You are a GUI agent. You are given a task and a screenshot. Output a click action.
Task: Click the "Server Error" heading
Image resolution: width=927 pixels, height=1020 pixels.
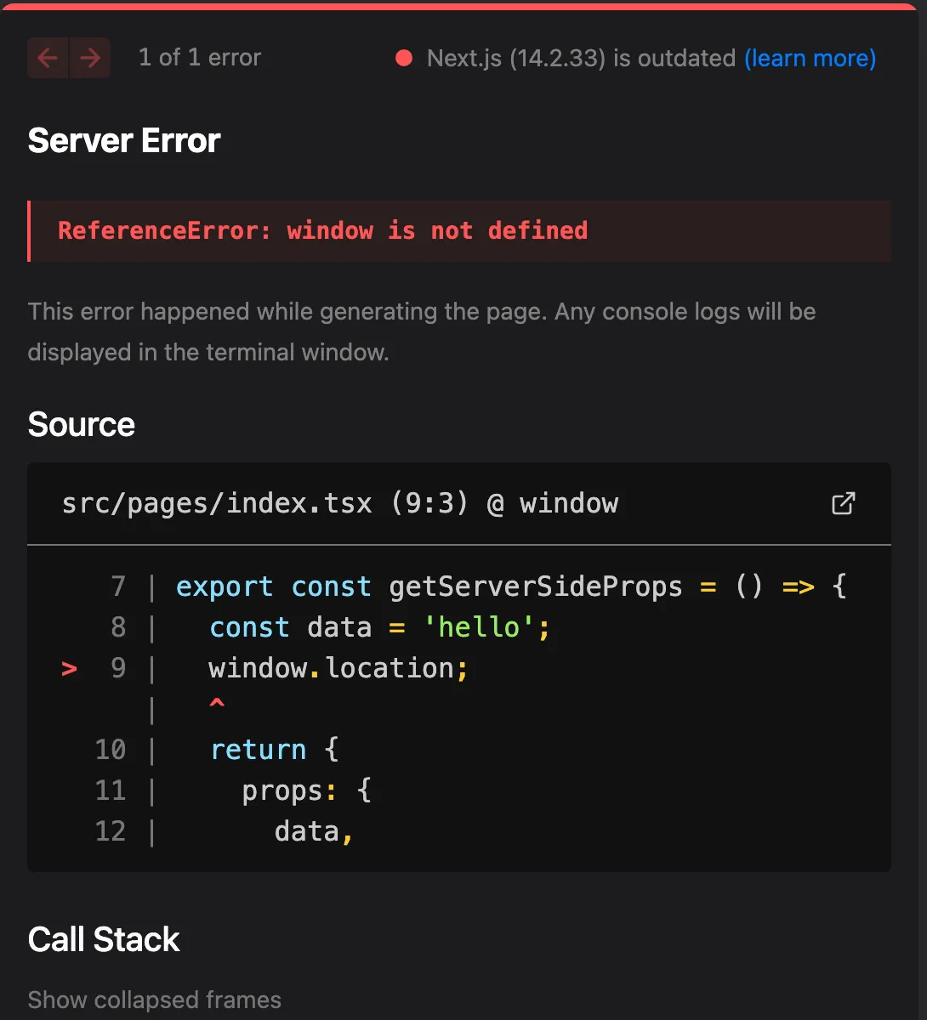pos(124,140)
